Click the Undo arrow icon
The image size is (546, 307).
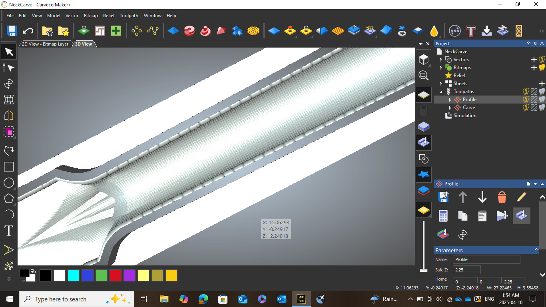coord(28,31)
